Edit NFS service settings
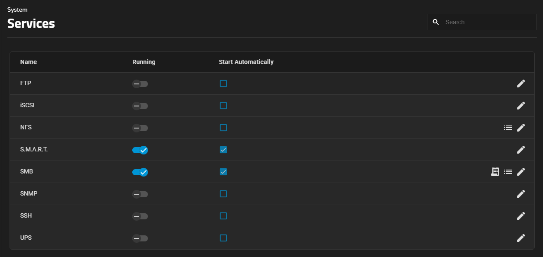The width and height of the screenshot is (543, 257). (x=521, y=128)
